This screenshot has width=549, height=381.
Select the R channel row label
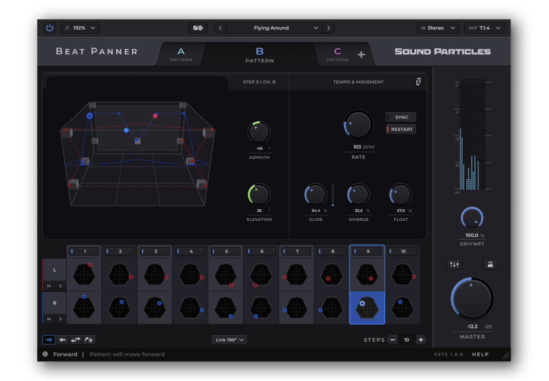point(55,303)
